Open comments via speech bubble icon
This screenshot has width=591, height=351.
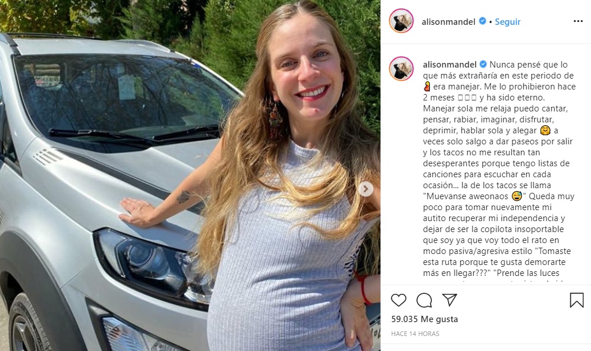[x=424, y=300]
